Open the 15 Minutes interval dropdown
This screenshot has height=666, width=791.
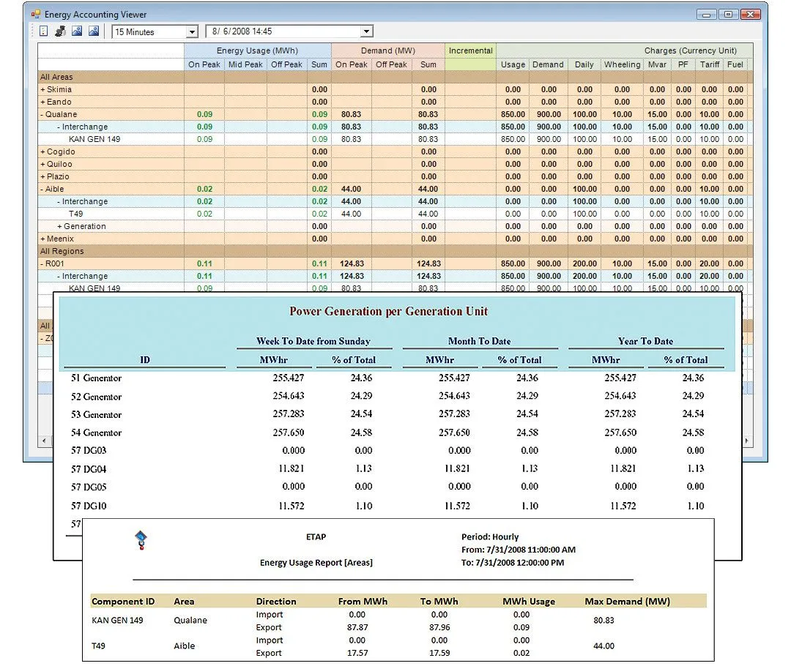192,32
